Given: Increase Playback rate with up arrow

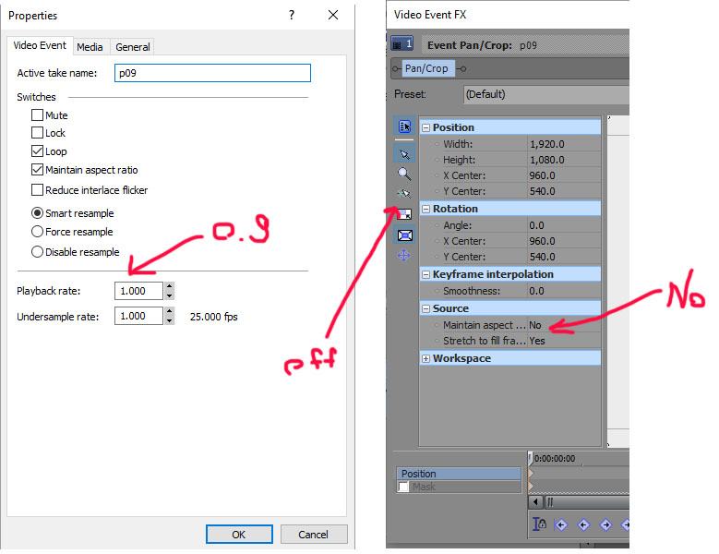Looking at the screenshot, I should (x=170, y=286).
